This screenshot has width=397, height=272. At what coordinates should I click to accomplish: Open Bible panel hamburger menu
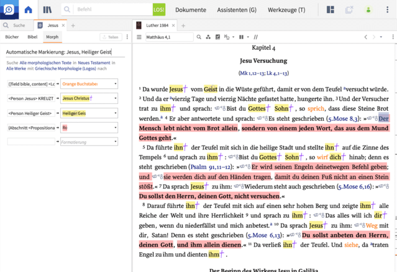[x=139, y=37]
